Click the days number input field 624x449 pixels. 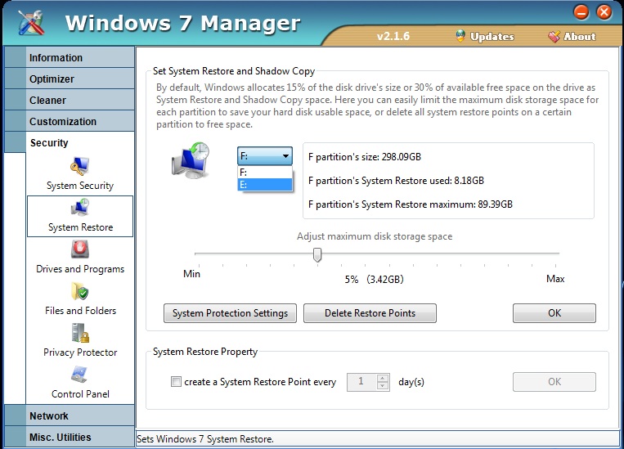361,382
